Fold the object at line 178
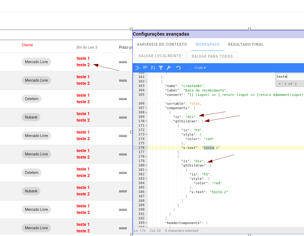The height and width of the screenshot is (236, 304). coord(146,157)
